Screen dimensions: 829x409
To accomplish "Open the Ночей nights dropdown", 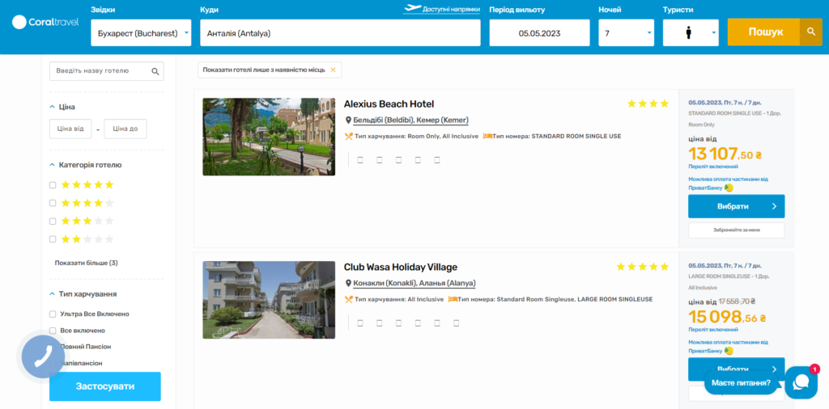I will (627, 32).
